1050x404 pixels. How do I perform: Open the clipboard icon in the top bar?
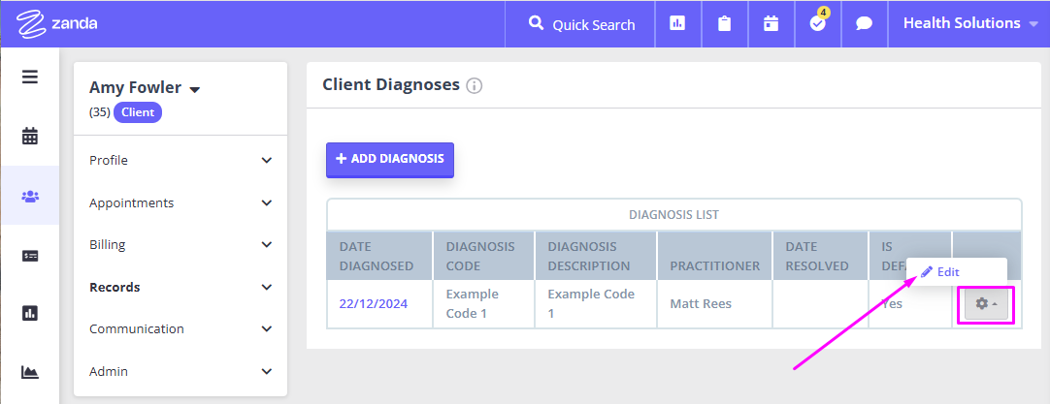[724, 24]
